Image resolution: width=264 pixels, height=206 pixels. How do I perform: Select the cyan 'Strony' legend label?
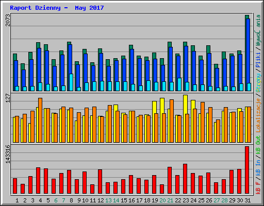258,83
